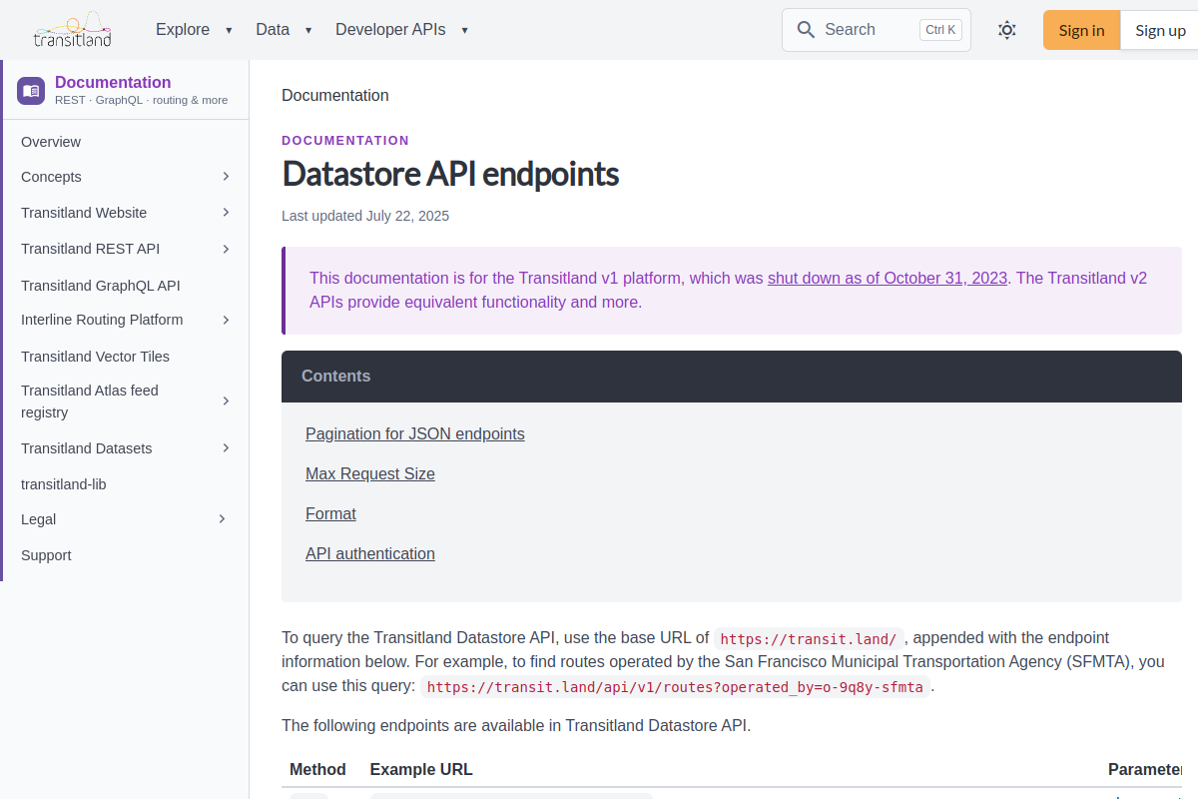
Task: Expand the Transitland REST API chevron
Action: [226, 249]
